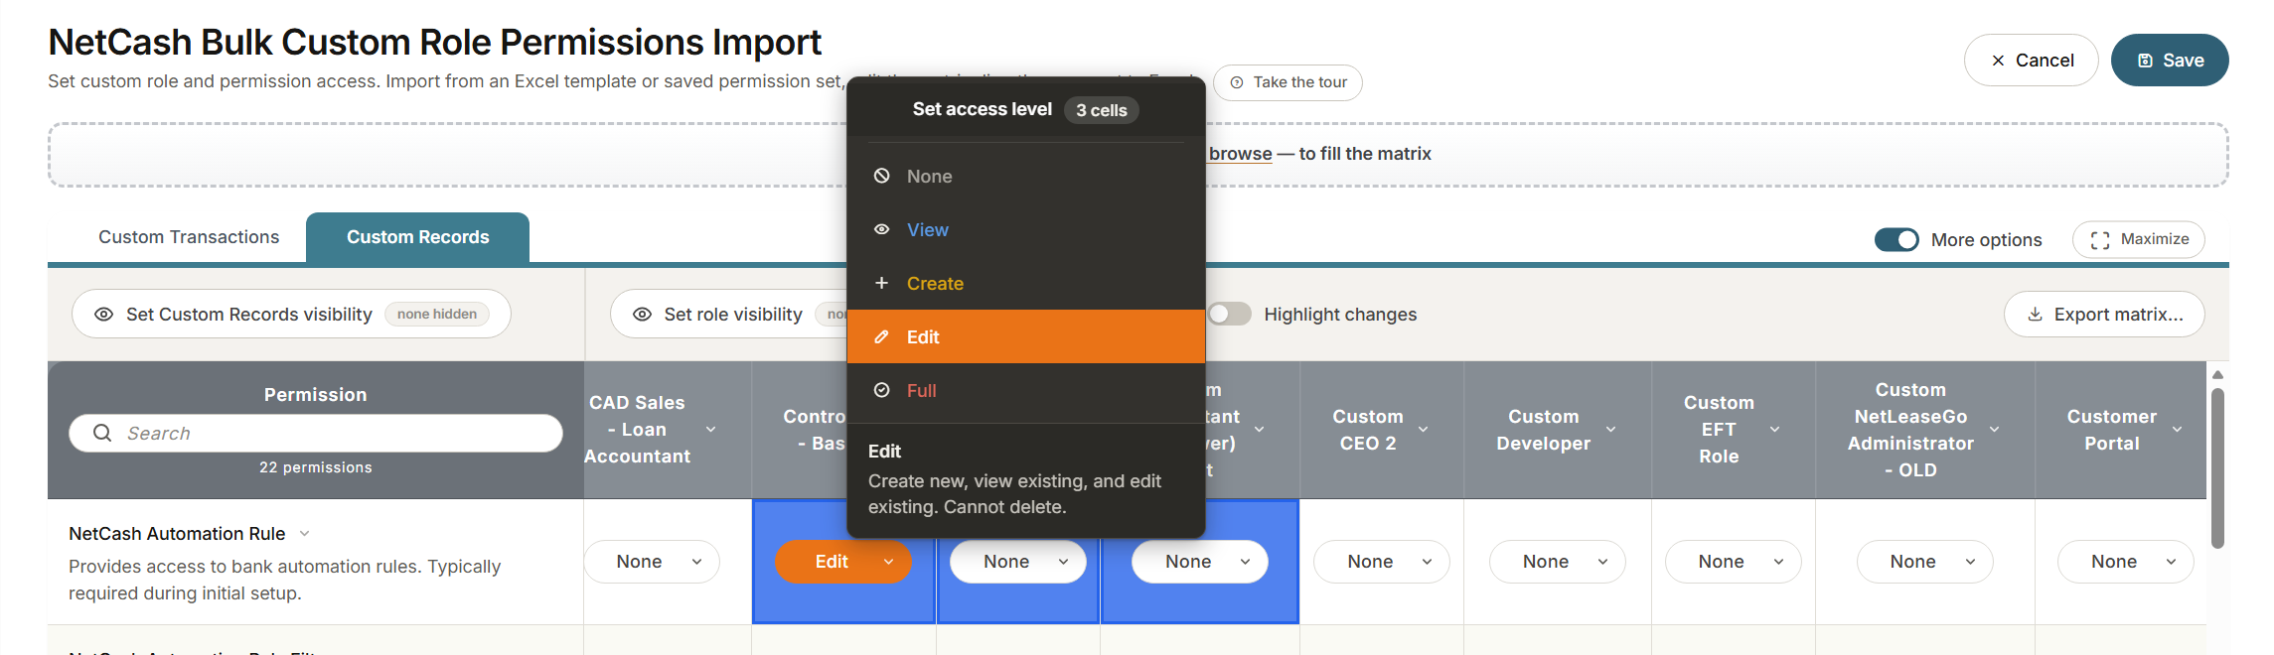Open the None dropdown under Customer Portal
The image size is (2274, 655).
point(2125,562)
